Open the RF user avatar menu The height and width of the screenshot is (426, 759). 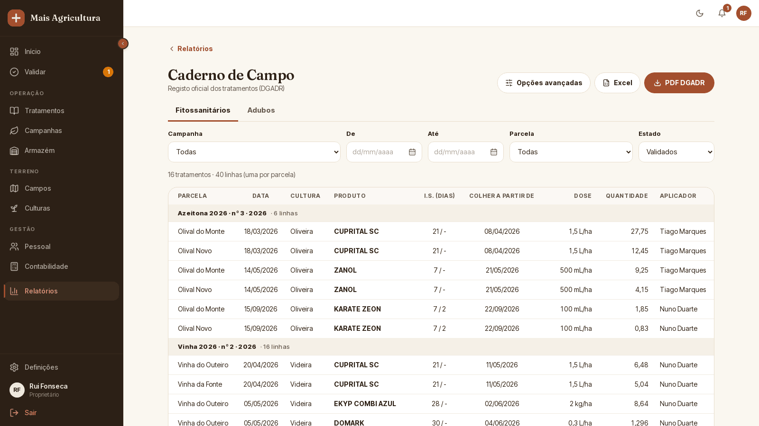click(744, 13)
